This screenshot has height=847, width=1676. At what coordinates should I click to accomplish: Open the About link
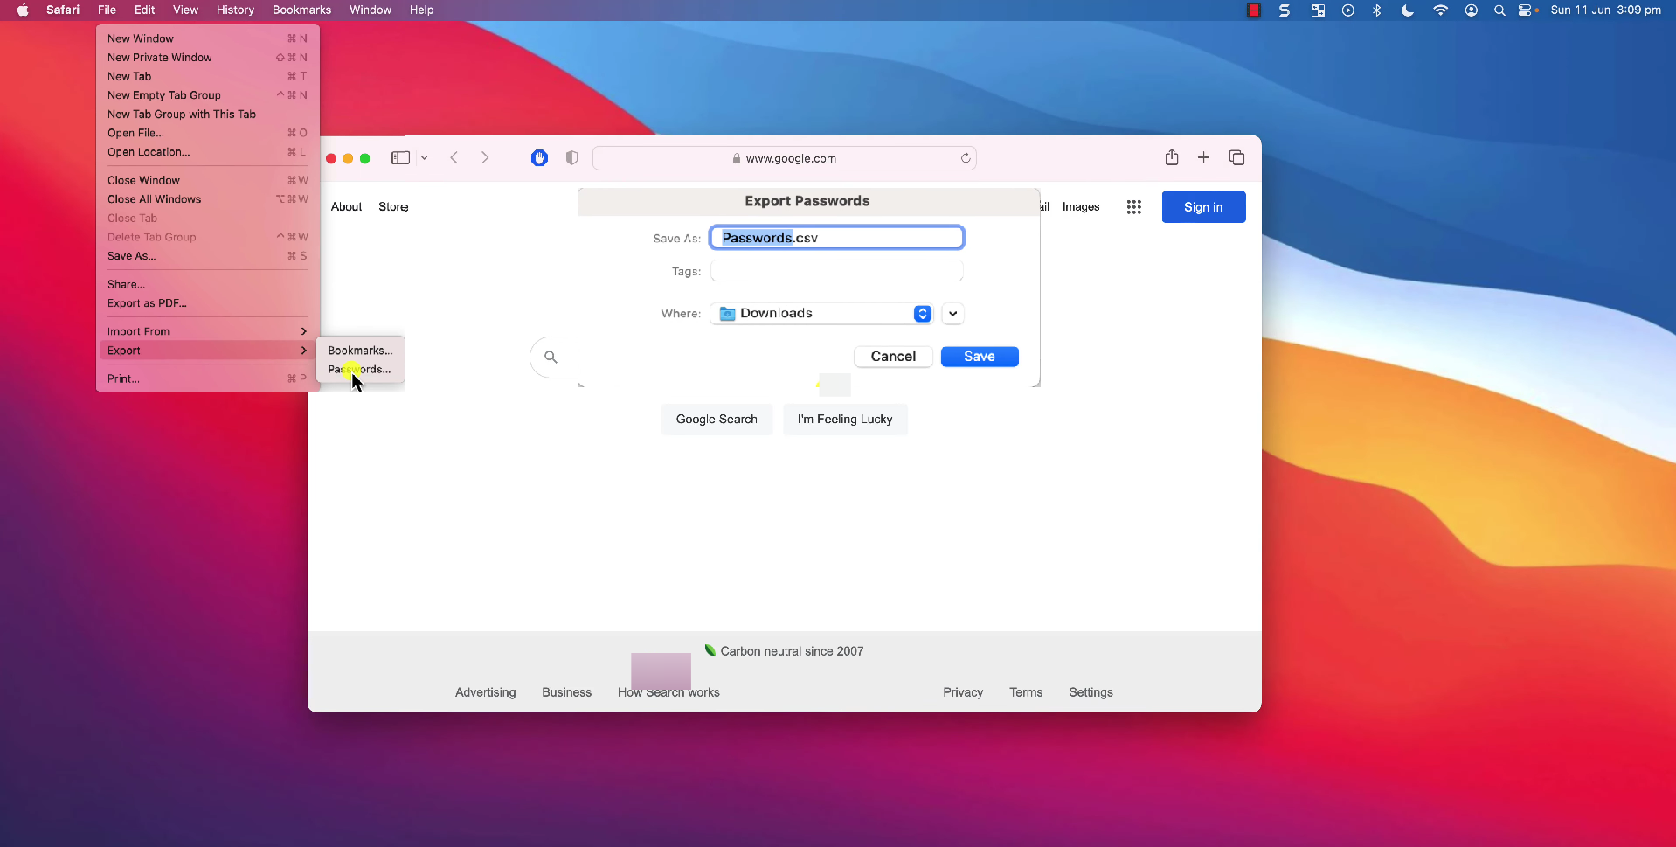[346, 207]
